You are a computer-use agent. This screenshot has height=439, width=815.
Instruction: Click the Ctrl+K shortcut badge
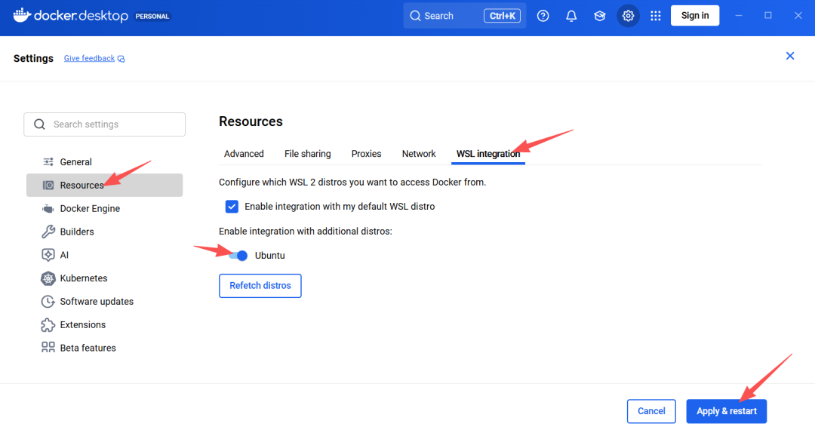click(x=502, y=16)
